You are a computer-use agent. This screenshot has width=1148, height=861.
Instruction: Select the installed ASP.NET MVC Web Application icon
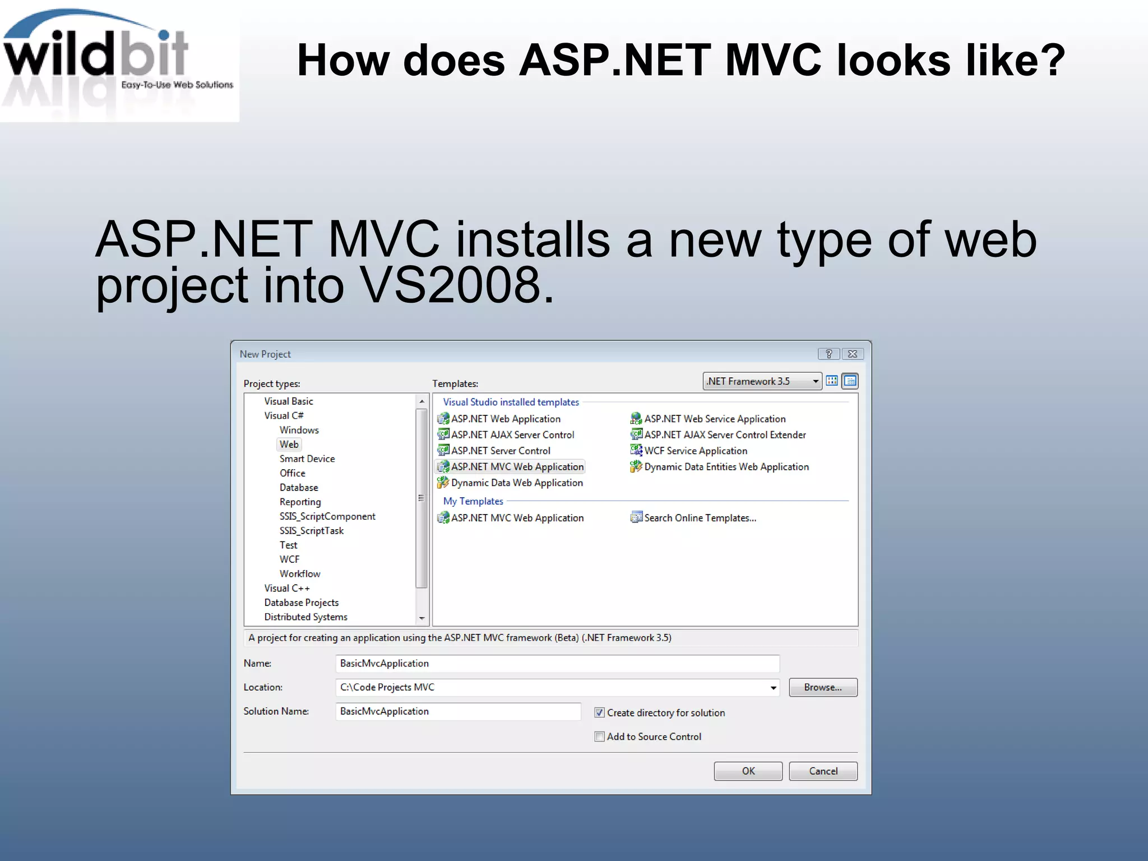pos(443,466)
